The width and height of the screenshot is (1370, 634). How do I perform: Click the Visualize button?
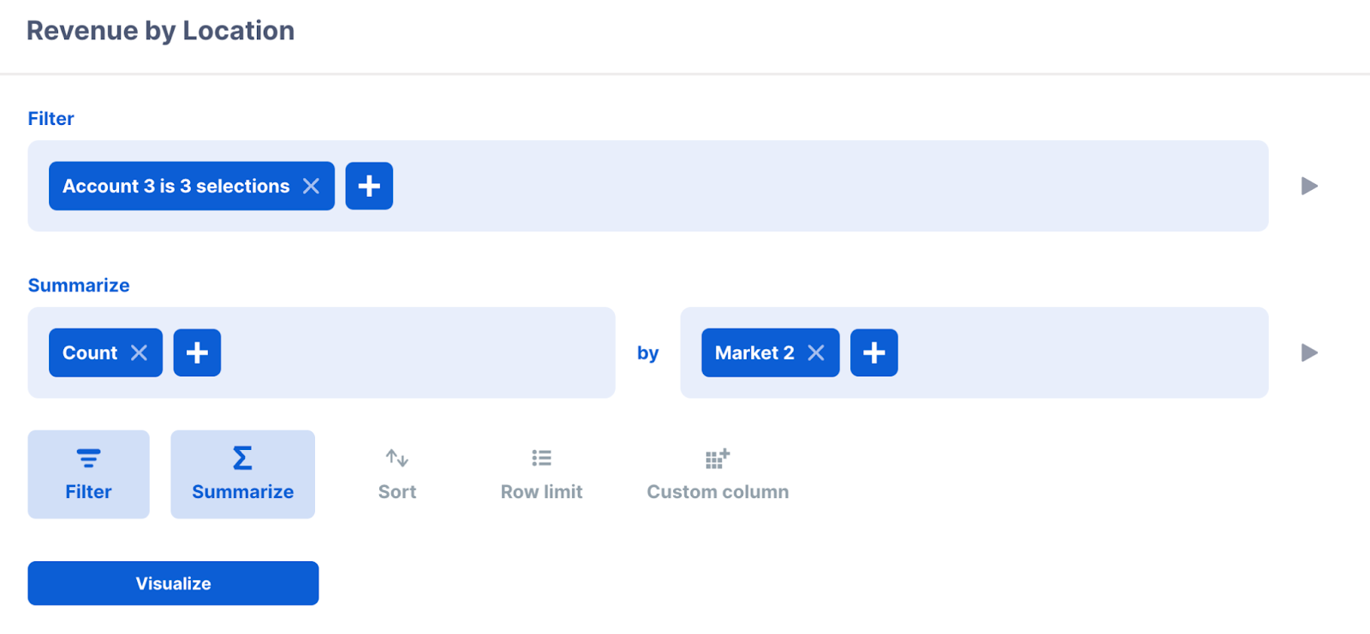click(x=173, y=584)
